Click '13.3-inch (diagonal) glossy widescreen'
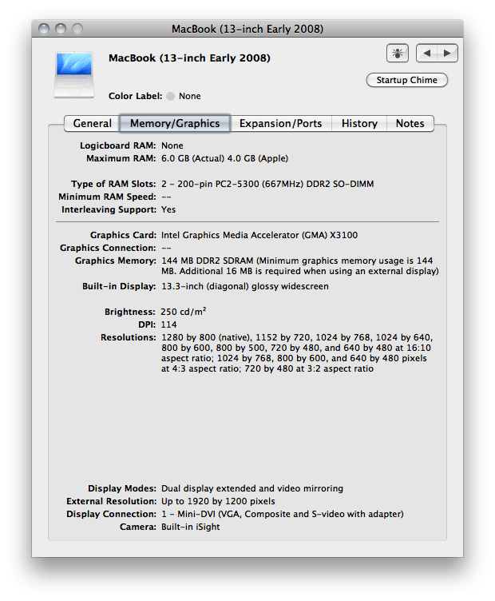The width and height of the screenshot is (495, 601). pos(245,286)
